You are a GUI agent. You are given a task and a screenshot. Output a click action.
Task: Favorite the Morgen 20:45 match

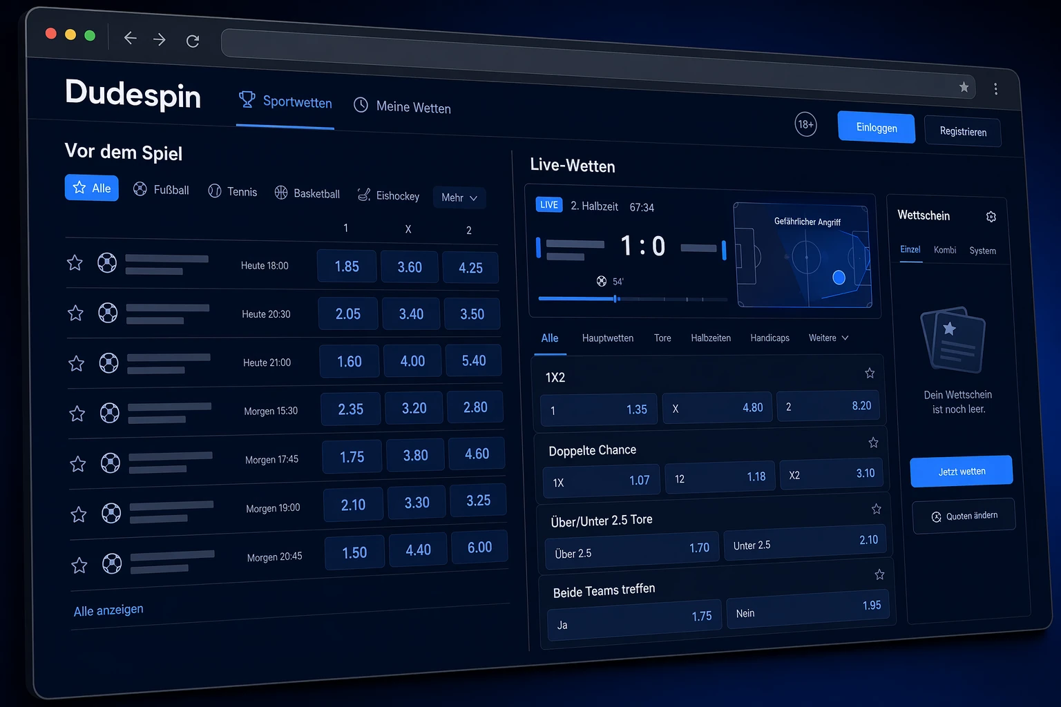click(x=79, y=565)
